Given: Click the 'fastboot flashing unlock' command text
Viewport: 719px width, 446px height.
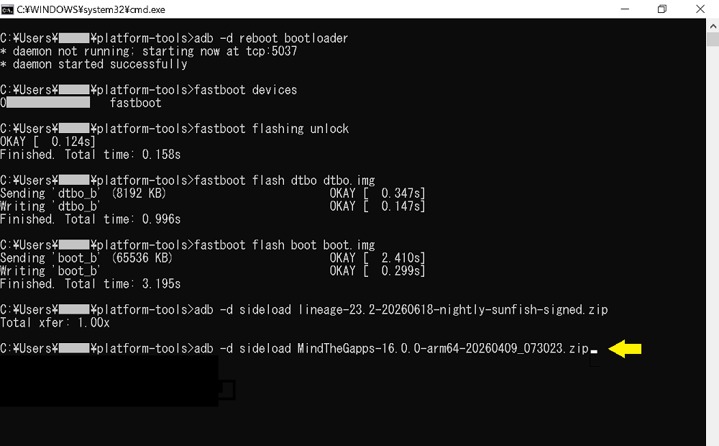Looking at the screenshot, I should tap(272, 129).
